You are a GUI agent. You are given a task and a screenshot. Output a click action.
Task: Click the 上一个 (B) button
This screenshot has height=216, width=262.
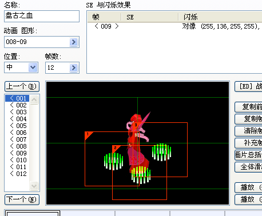[x=22, y=86]
